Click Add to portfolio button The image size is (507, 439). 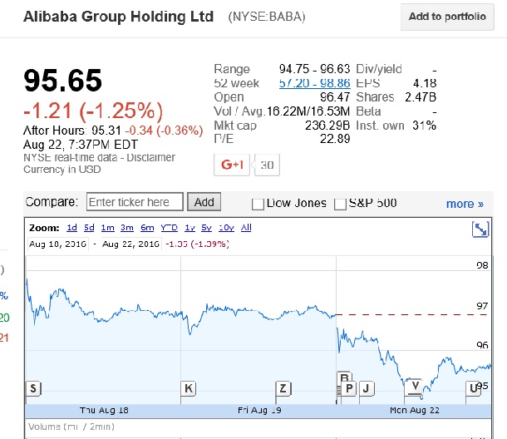(447, 17)
